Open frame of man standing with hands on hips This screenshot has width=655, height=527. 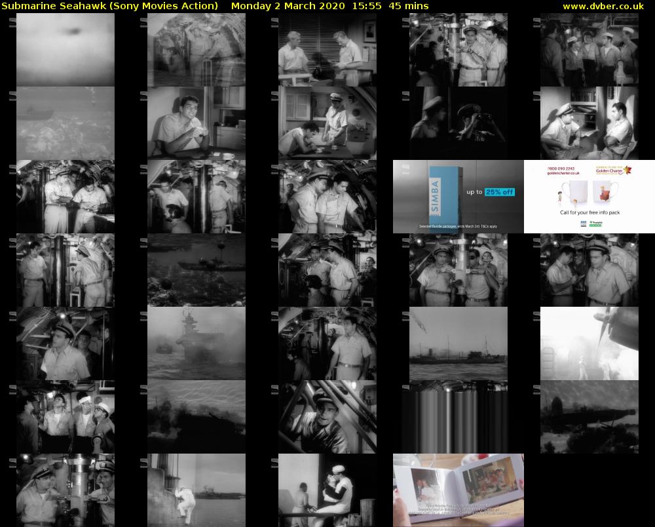pyautogui.click(x=327, y=343)
